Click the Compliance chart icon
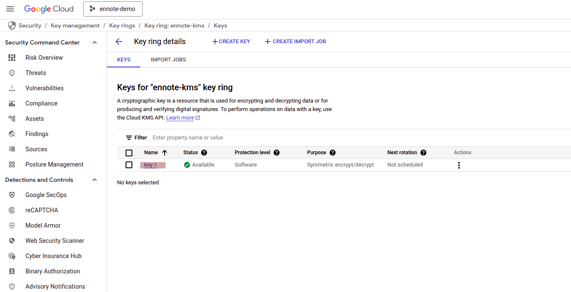The image size is (571, 292). (x=12, y=103)
